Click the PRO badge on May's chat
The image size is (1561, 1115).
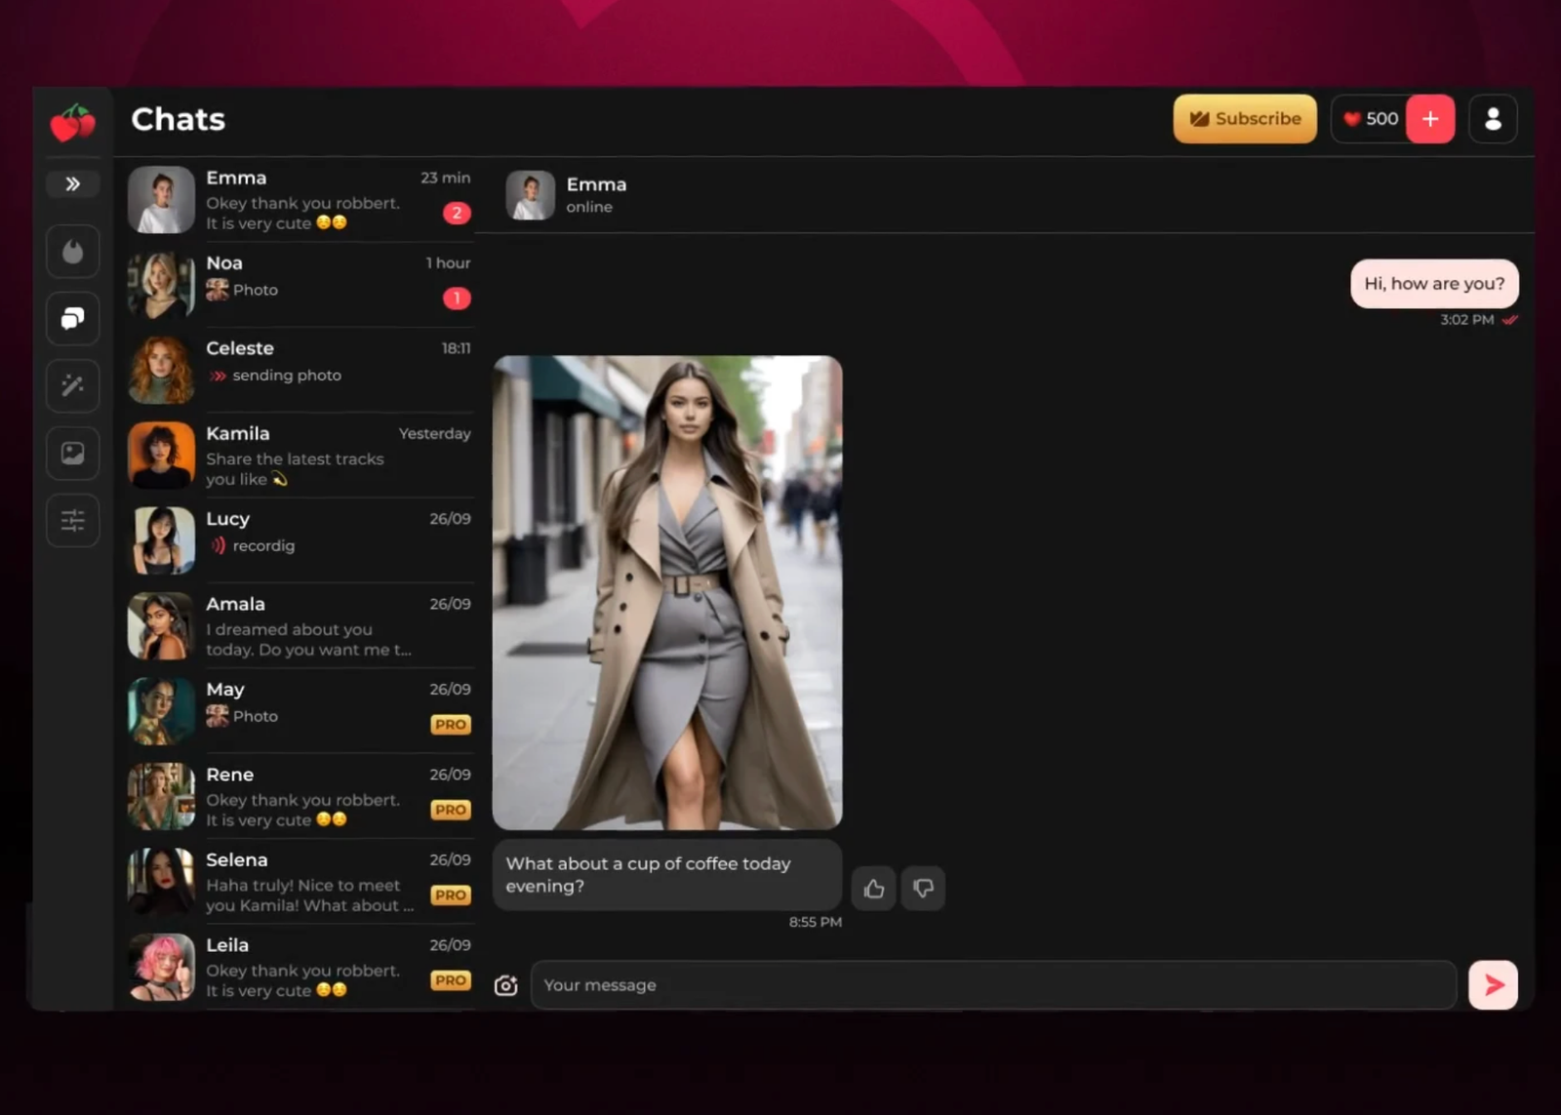coord(450,724)
